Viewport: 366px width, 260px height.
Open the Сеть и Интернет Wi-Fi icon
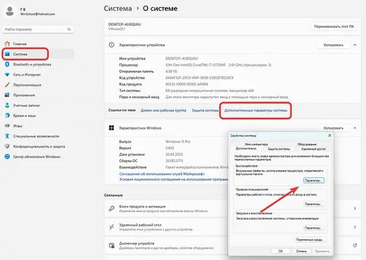click(7, 74)
